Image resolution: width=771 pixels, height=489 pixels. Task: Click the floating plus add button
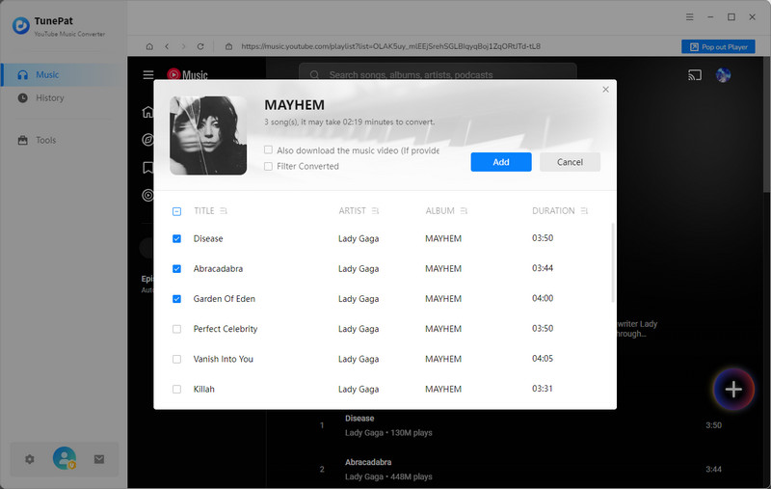pos(733,389)
